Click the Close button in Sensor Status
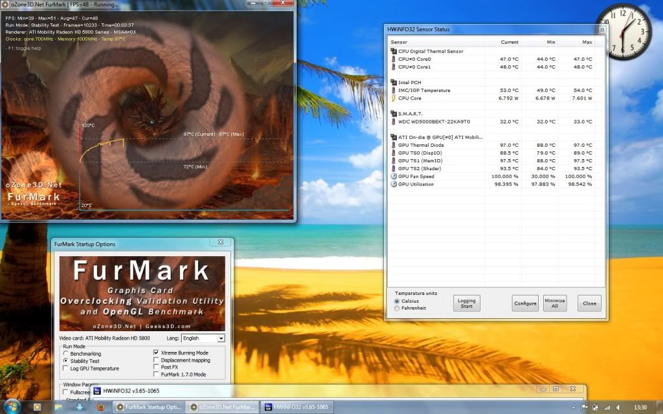663x414 pixels. click(589, 303)
